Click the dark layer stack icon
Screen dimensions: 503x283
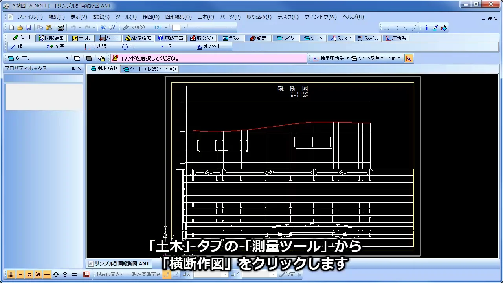coord(89,58)
